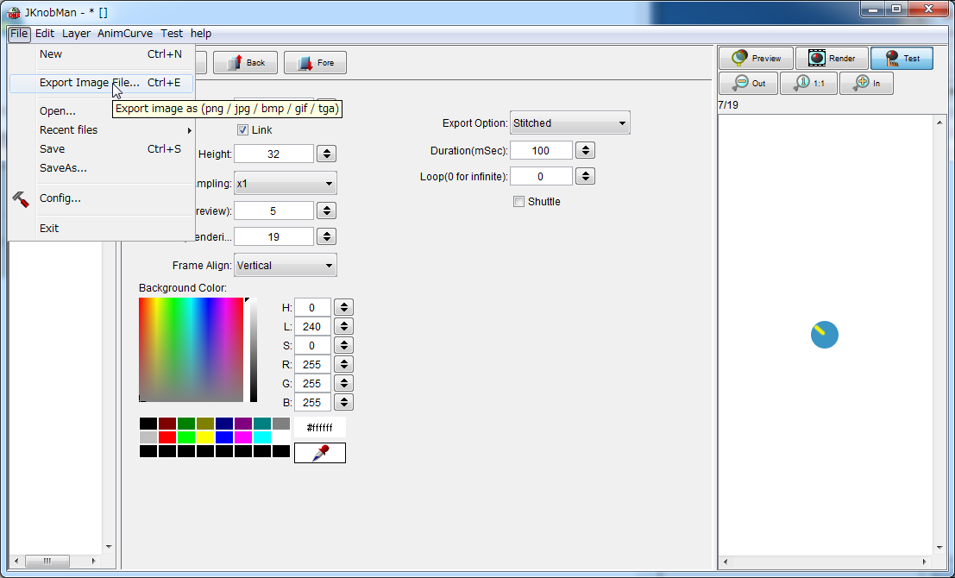Click the Render button
The height and width of the screenshot is (578, 955).
[832, 59]
